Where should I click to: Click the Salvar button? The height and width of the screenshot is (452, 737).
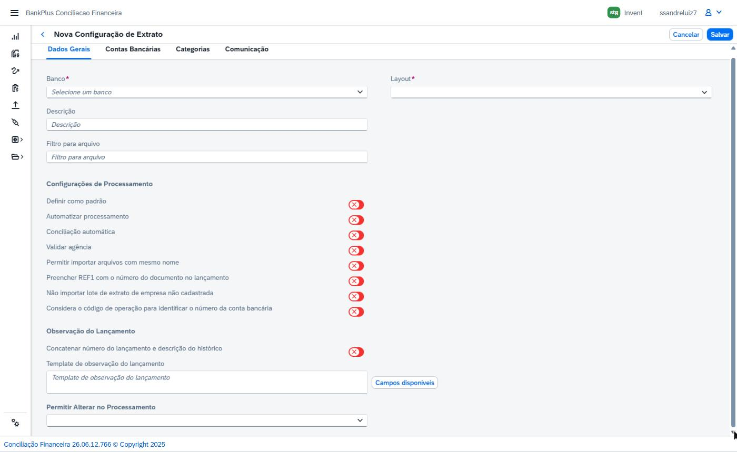click(x=720, y=34)
